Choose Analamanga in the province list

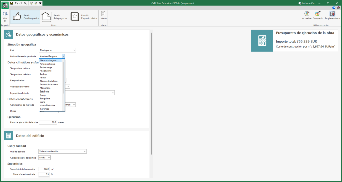(51, 67)
